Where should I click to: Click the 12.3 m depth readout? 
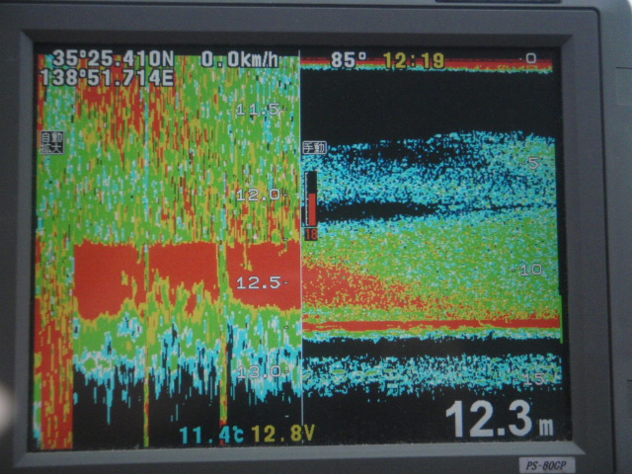[499, 421]
